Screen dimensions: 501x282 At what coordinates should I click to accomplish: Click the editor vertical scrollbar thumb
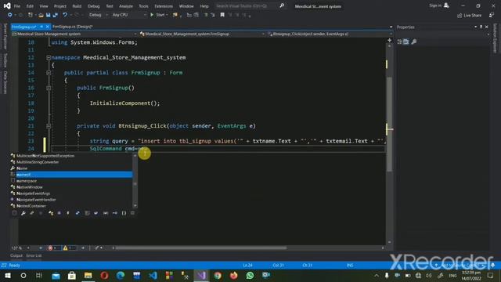389,124
